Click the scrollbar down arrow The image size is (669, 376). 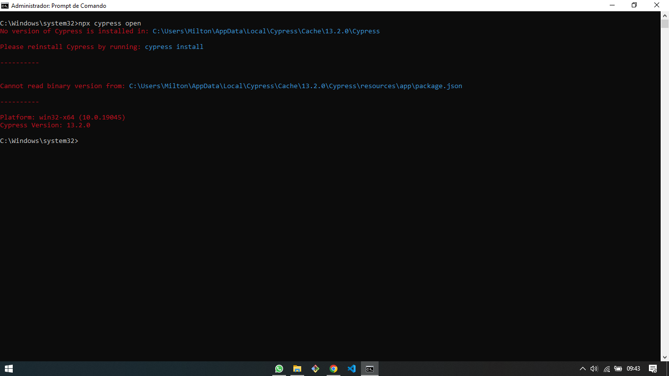665,357
